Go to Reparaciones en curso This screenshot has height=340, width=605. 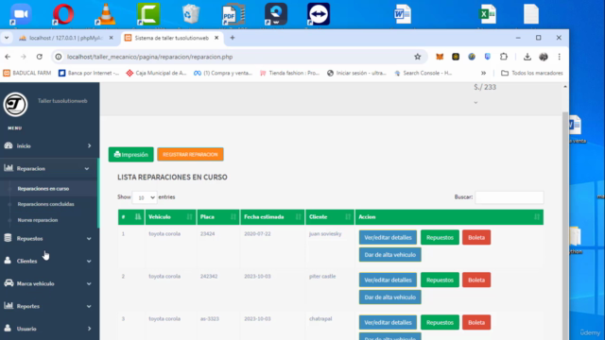[43, 189]
